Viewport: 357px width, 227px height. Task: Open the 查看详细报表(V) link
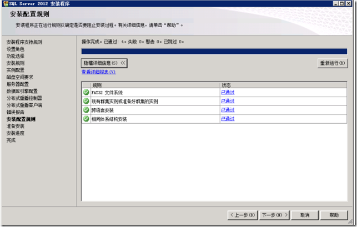(99, 72)
